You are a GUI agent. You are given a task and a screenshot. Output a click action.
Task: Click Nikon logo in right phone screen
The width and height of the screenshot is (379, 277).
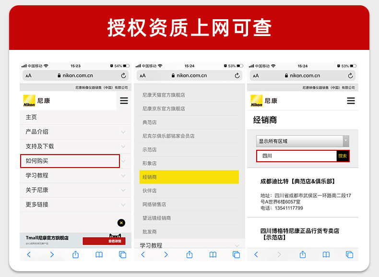257,101
